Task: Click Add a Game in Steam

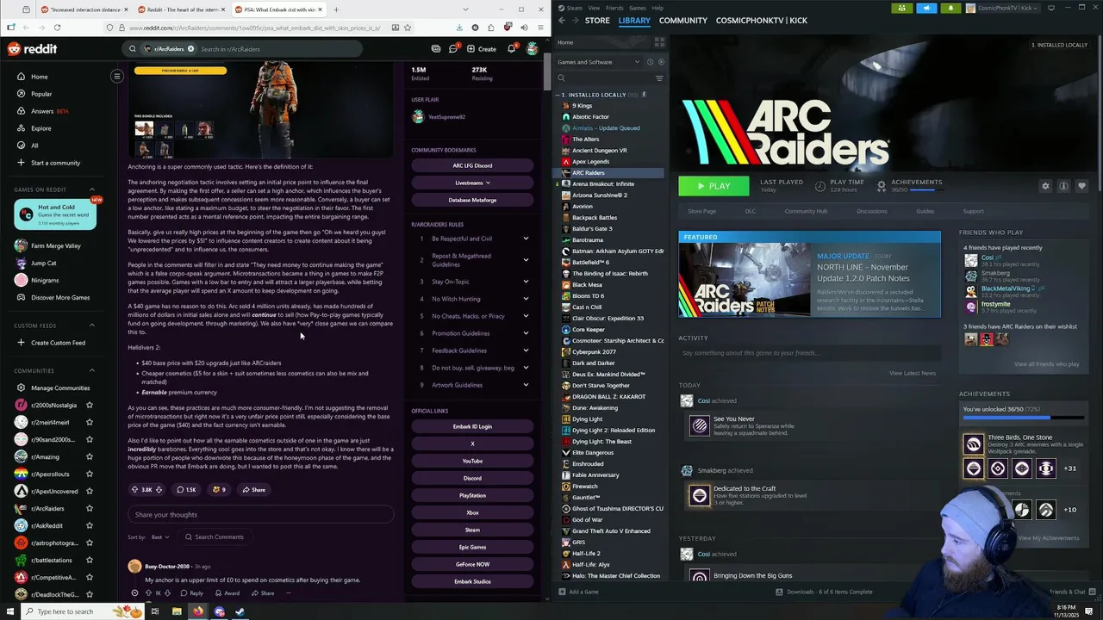Action: (577, 592)
